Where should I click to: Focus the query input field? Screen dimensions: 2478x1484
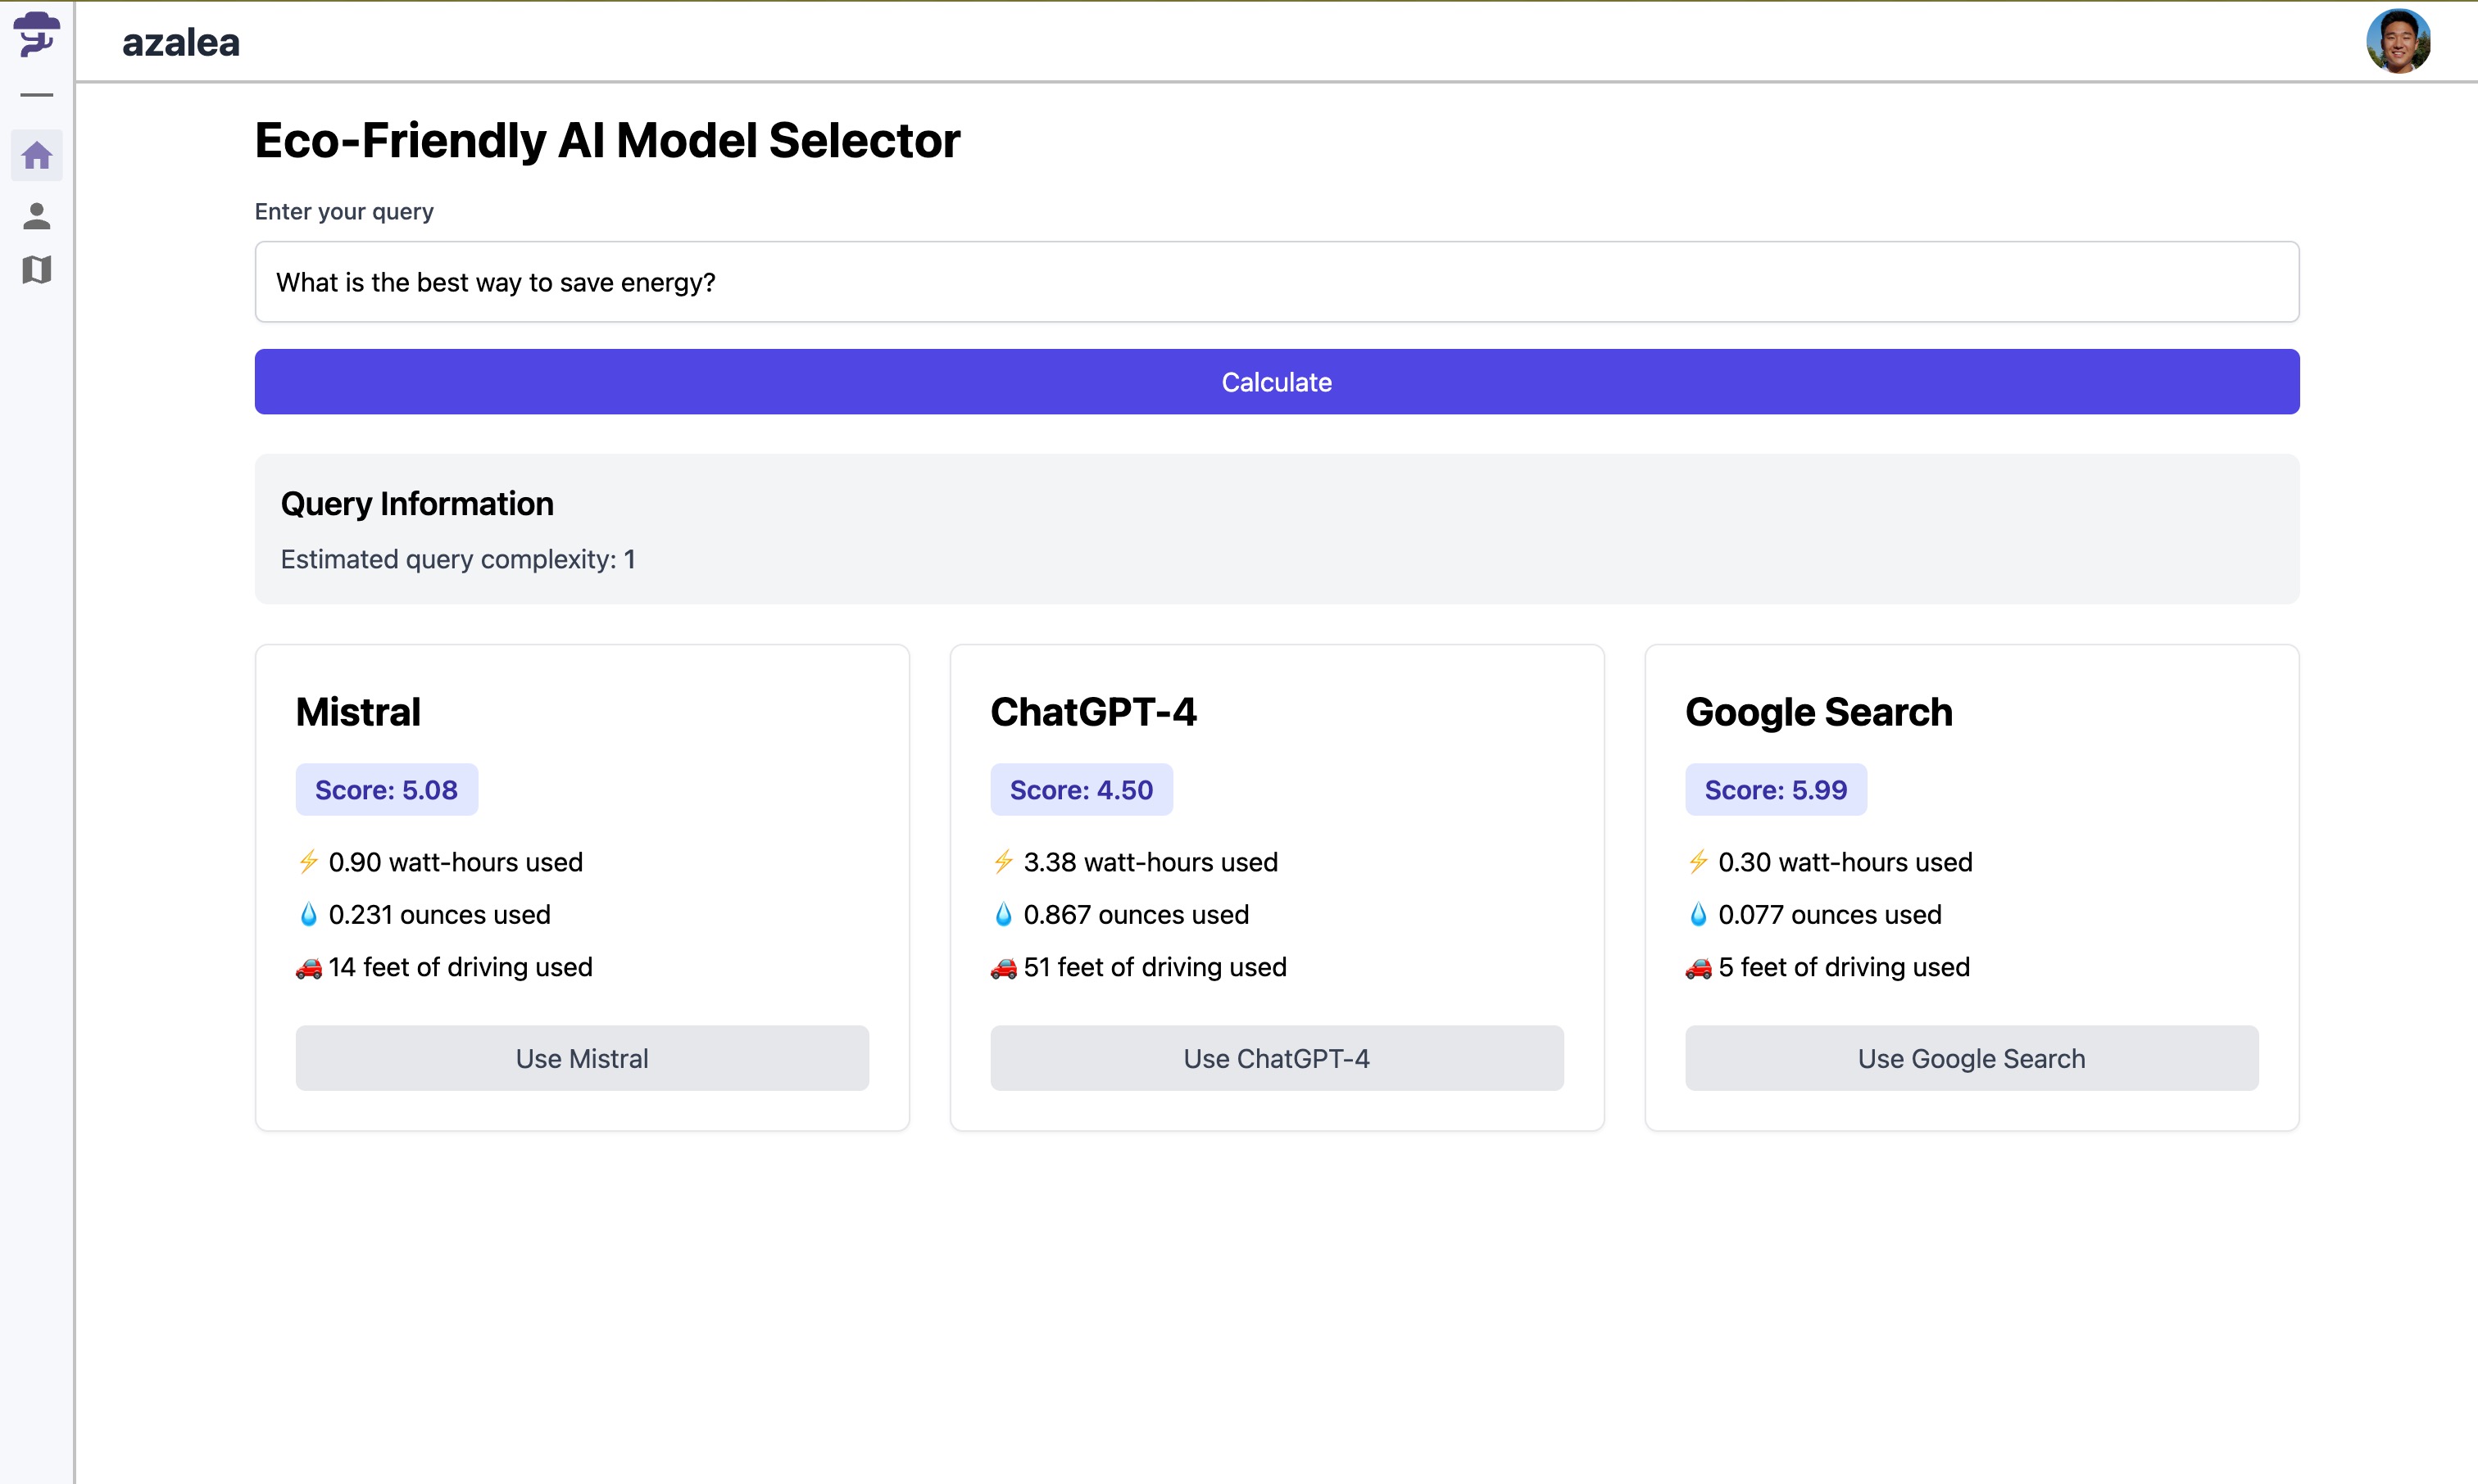(x=1277, y=282)
